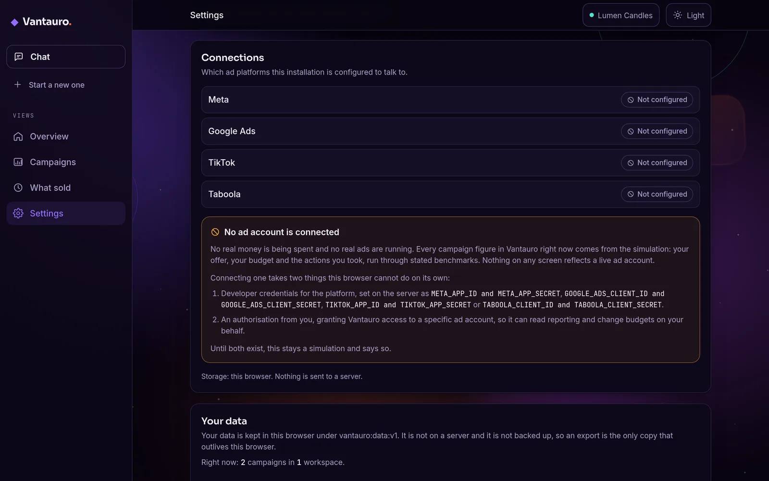
Task: Click the Connections section heading
Action: (233, 58)
